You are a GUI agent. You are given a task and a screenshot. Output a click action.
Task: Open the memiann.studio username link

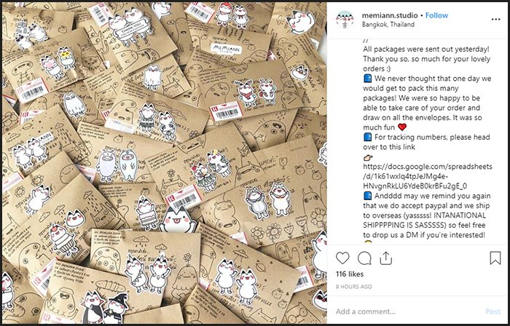(x=390, y=15)
